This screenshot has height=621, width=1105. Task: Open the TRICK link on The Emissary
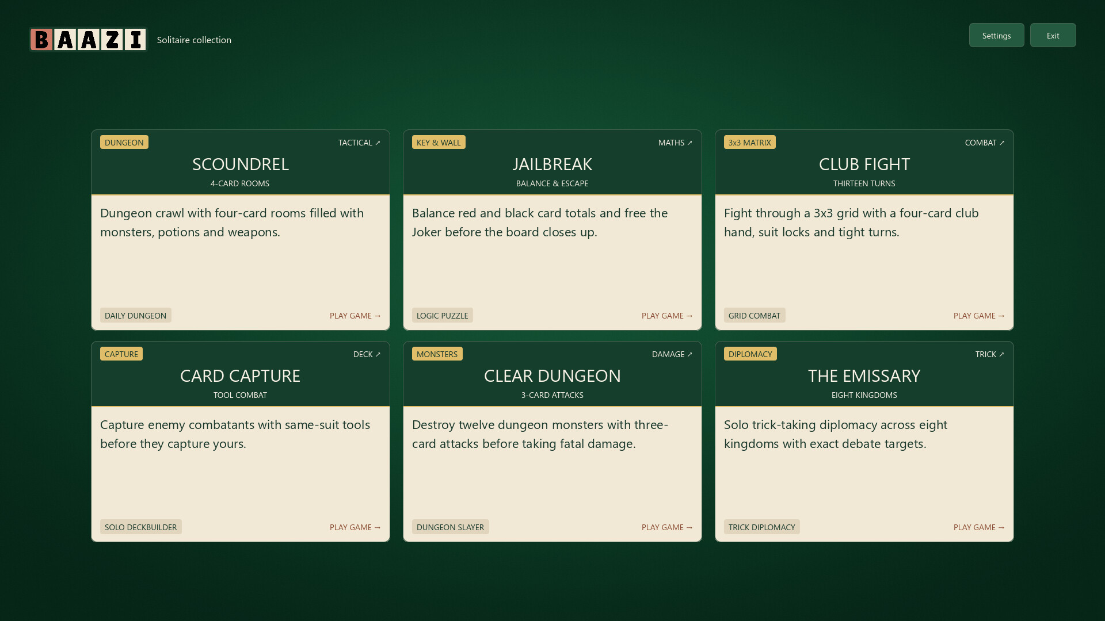pyautogui.click(x=990, y=354)
